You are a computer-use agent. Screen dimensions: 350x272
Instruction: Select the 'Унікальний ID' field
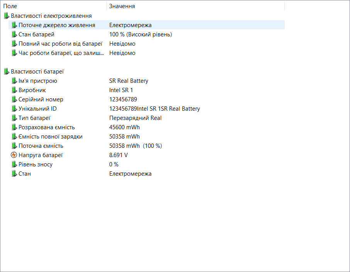pos(146,109)
